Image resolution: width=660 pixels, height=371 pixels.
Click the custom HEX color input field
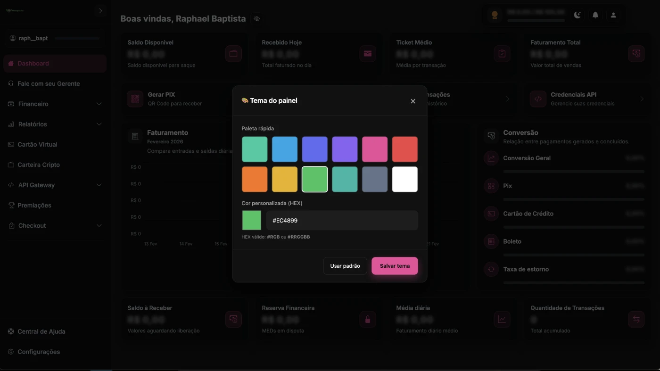[342, 220]
